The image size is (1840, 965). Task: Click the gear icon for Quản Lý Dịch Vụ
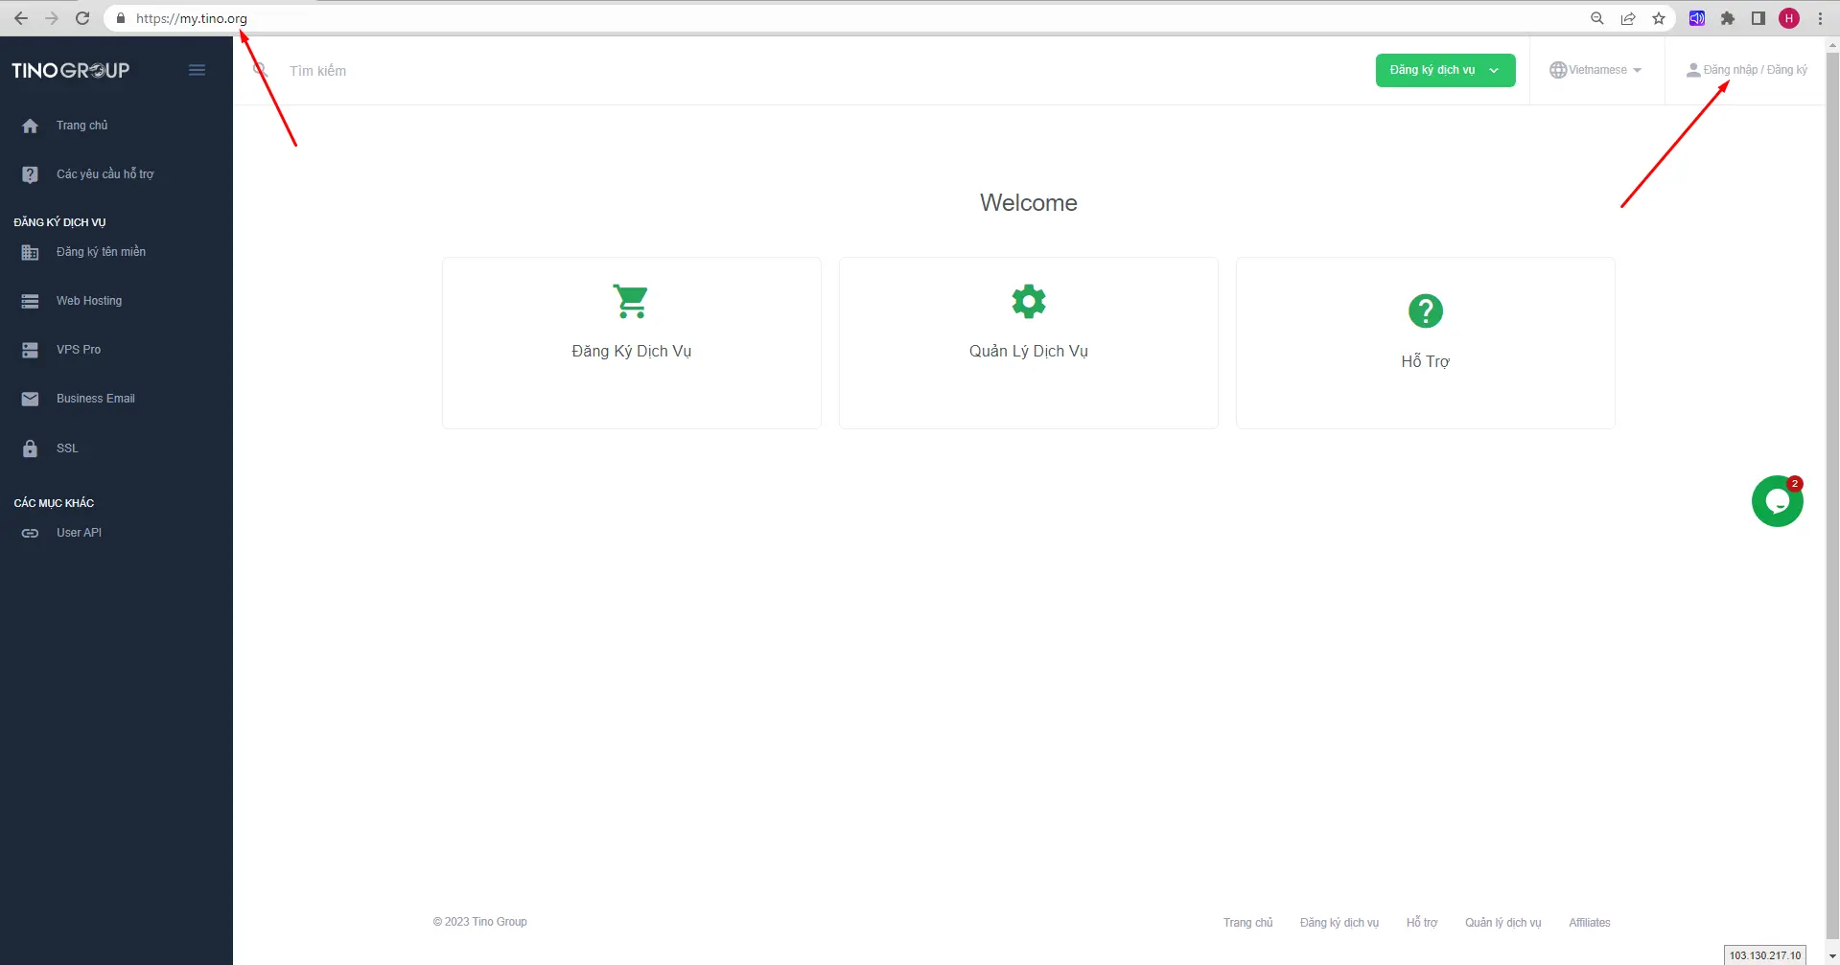[1028, 302]
